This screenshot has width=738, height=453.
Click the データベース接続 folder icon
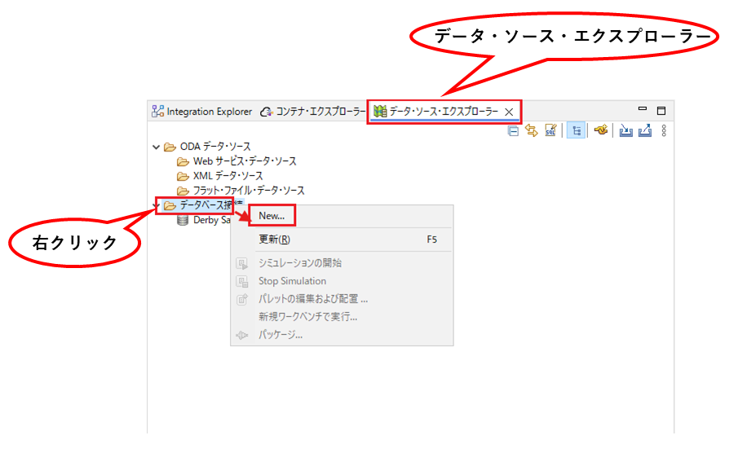click(170, 205)
